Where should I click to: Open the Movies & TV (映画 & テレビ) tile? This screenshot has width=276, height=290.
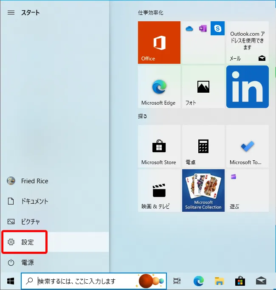point(159,190)
